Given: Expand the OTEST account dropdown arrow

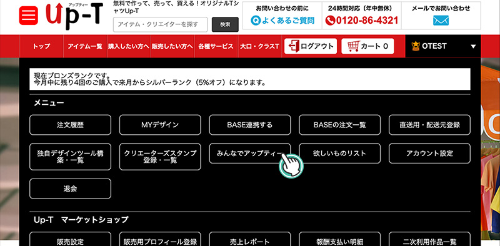Looking at the screenshot, I should [473, 47].
